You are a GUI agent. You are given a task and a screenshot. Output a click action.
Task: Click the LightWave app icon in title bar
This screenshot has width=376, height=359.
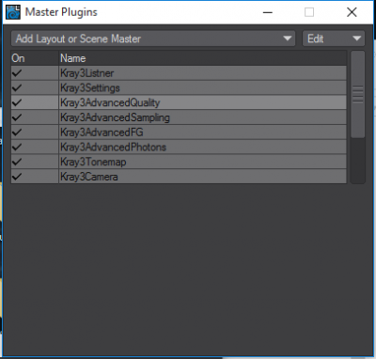click(x=13, y=12)
